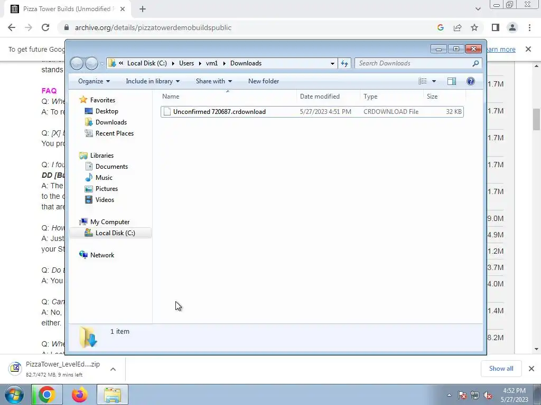Select the Pizza Tower Builds tab
The height and width of the screenshot is (405, 541).
tap(67, 9)
